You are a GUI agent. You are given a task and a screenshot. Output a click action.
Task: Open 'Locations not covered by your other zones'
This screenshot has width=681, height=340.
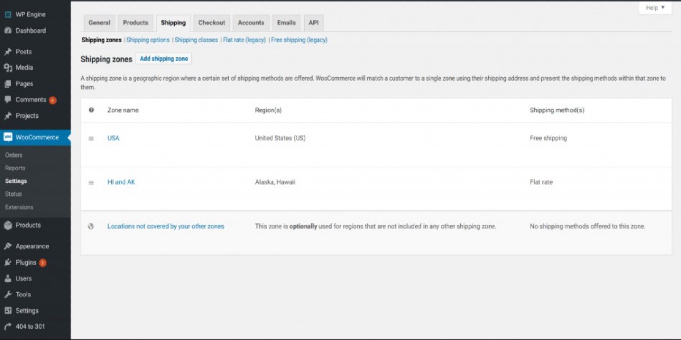coord(166,227)
